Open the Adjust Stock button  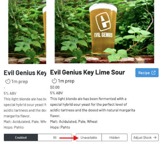click(x=145, y=137)
